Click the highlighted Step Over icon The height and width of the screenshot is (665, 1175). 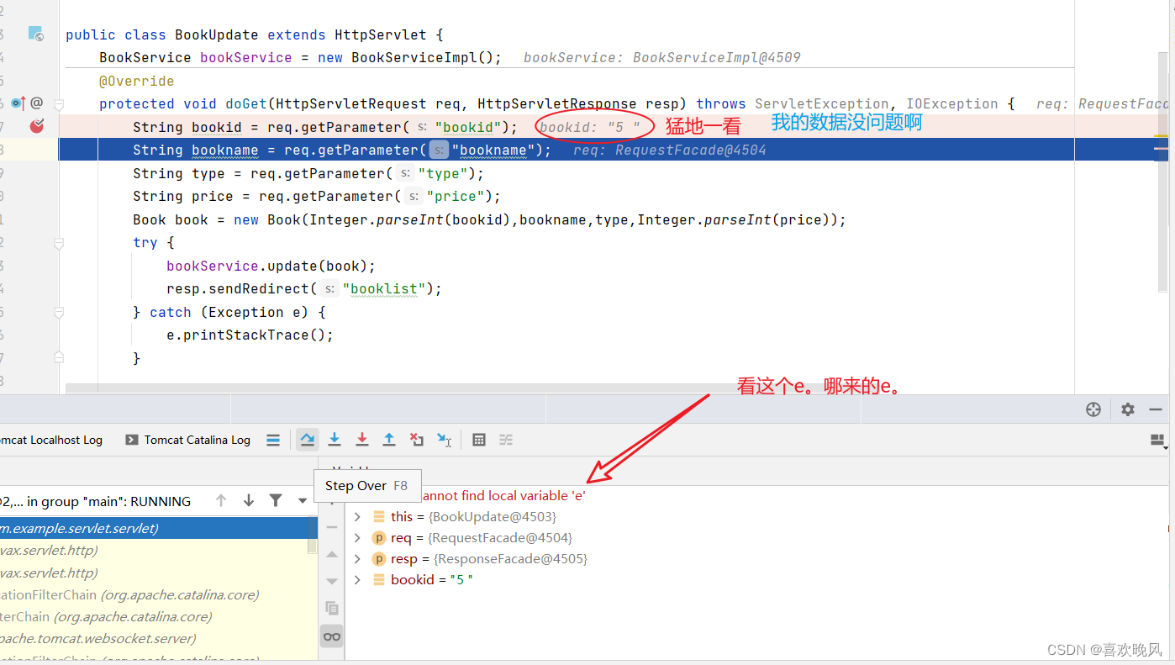307,439
